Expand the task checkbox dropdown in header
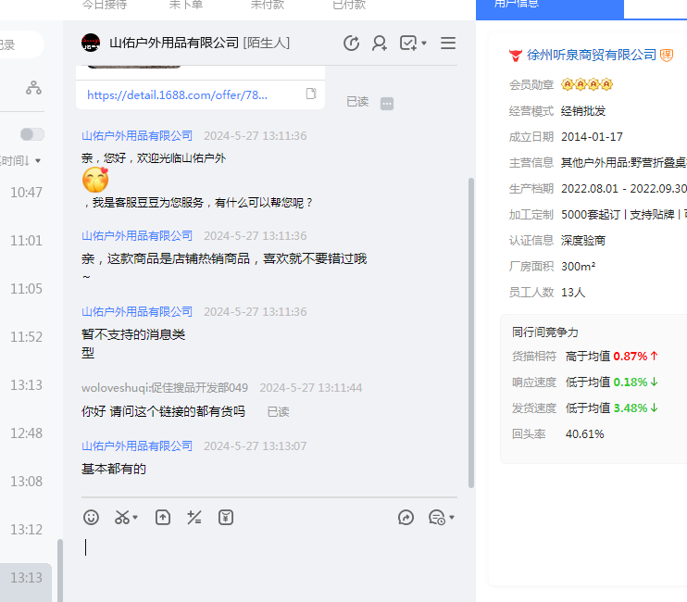Viewport: 687px width, 602px height. [x=424, y=44]
